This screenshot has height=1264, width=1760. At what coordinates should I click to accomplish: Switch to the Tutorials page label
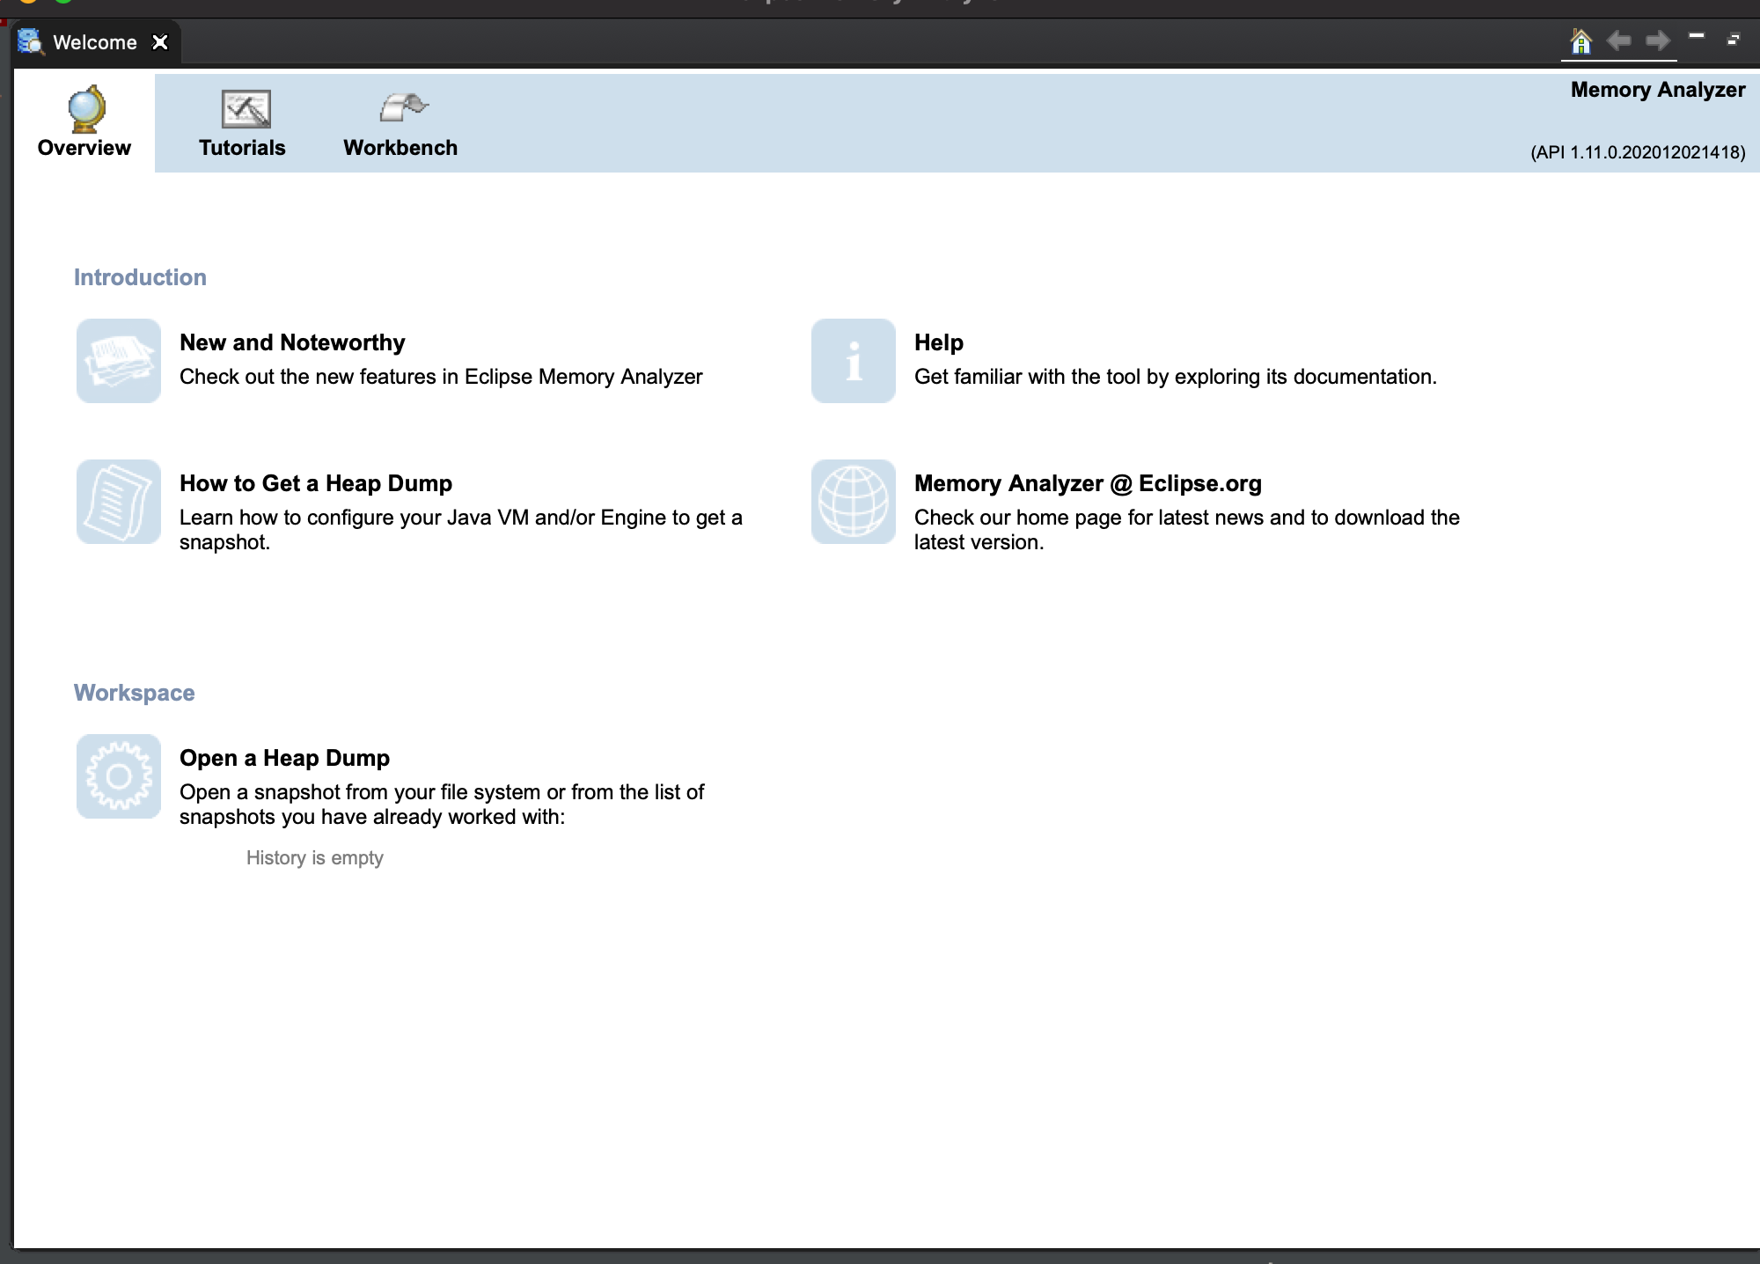(242, 148)
